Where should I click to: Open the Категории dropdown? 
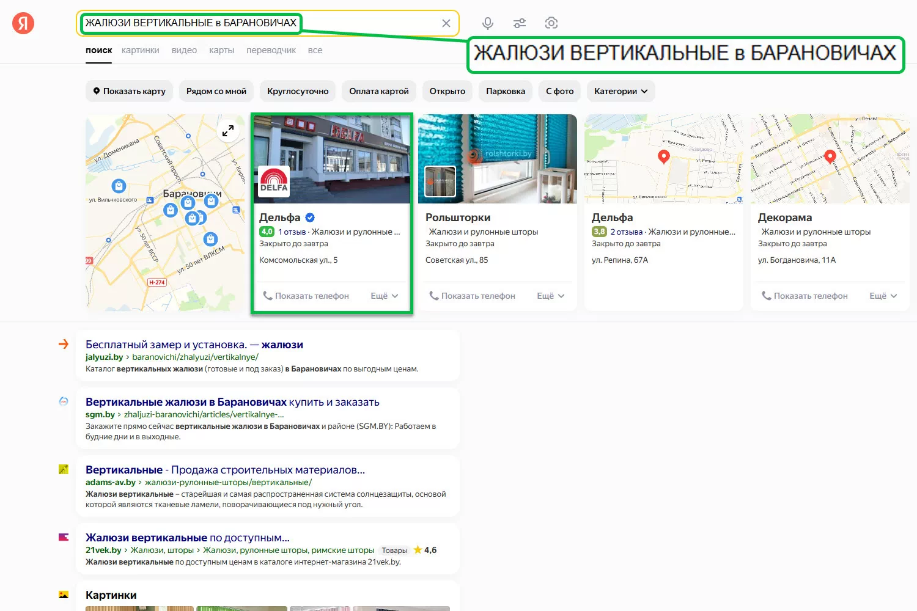click(x=621, y=91)
